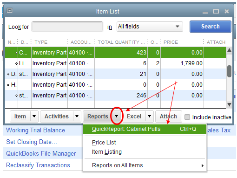Open the Working Trial Balance link
Image resolution: width=237 pixels, height=178 pixels.
tap(35, 130)
